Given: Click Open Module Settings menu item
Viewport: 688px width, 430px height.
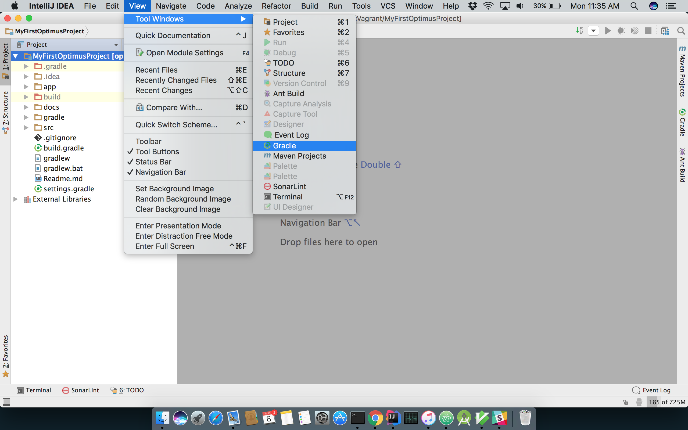Looking at the screenshot, I should (188, 53).
